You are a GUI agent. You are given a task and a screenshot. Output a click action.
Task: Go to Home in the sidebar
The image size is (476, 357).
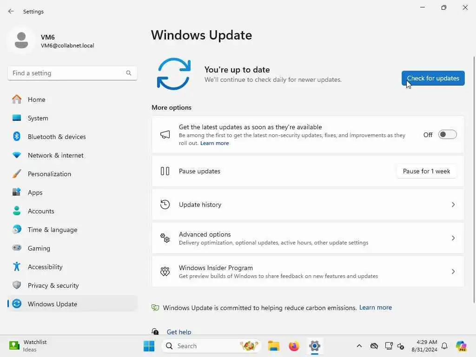coord(72,99)
